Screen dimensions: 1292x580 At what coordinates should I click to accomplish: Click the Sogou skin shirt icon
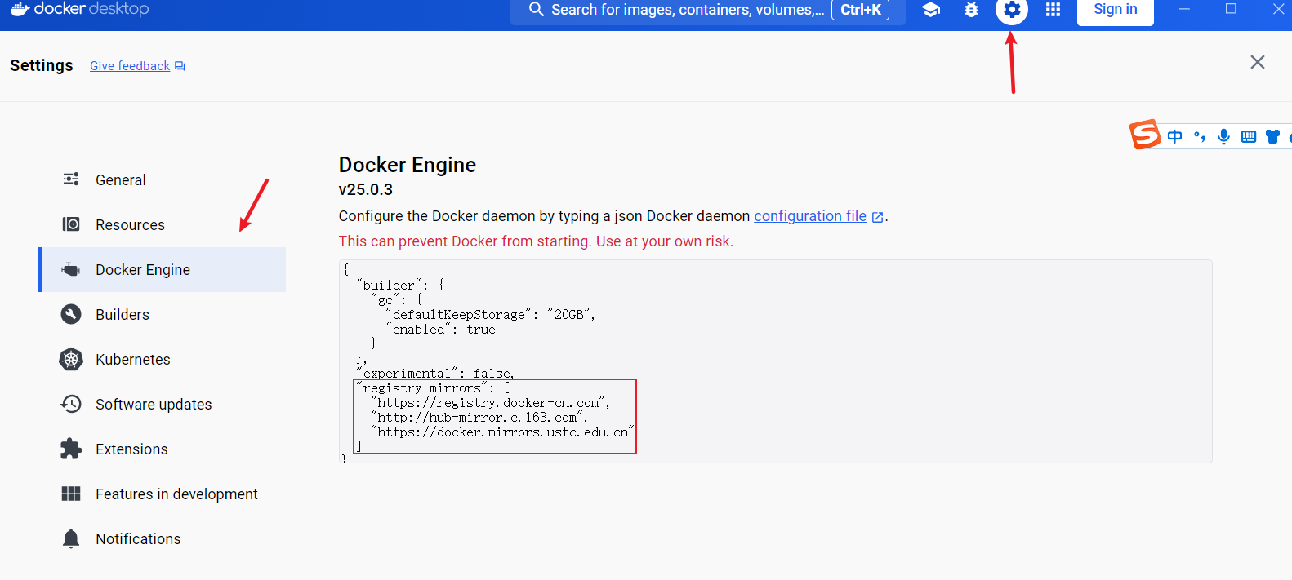pyautogui.click(x=1272, y=136)
